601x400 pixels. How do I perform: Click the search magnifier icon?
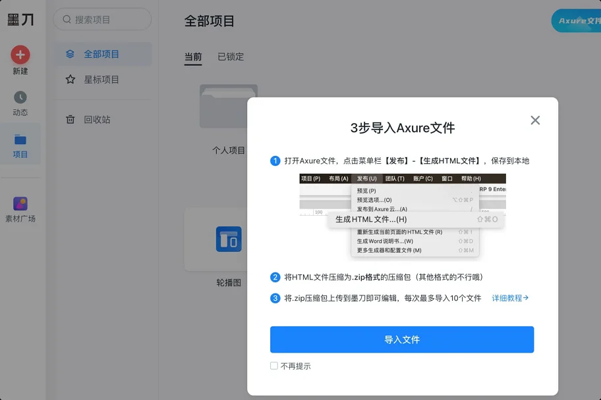pos(67,19)
